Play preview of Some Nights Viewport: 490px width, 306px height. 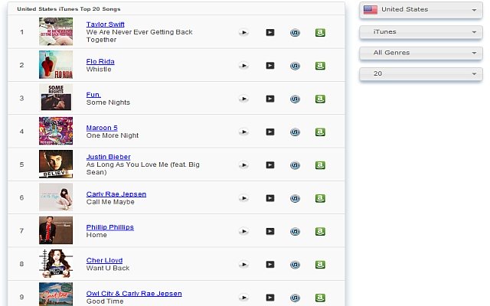(x=243, y=99)
